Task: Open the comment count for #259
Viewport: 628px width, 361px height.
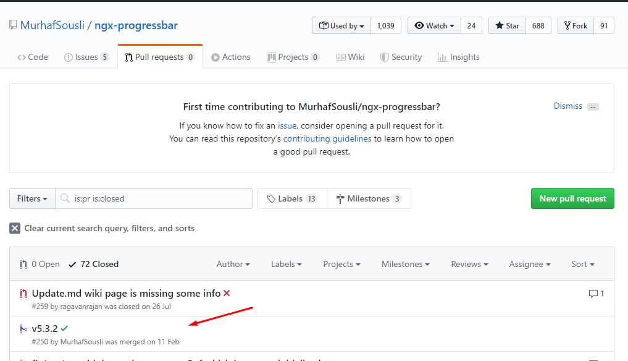Action: pos(596,293)
